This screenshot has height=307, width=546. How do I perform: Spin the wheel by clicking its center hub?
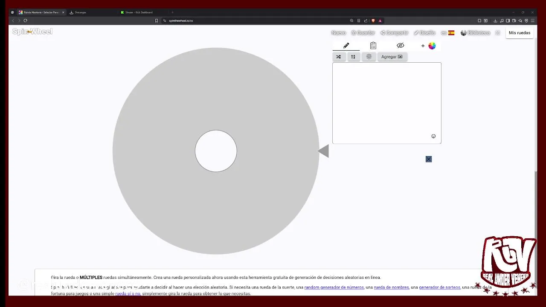click(216, 151)
